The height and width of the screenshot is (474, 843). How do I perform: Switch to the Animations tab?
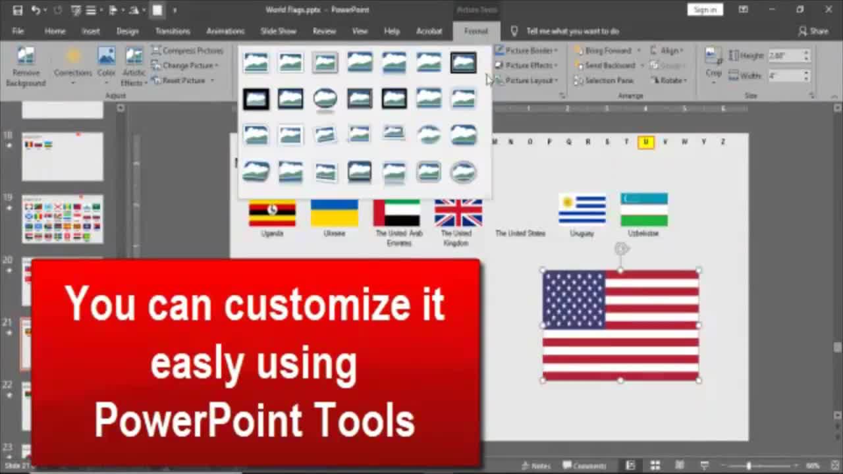tap(225, 31)
